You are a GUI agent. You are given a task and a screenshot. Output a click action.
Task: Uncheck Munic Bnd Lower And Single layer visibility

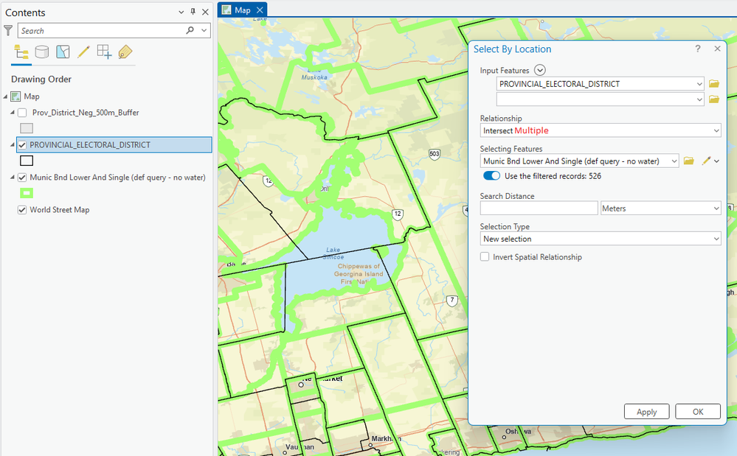[x=22, y=178]
